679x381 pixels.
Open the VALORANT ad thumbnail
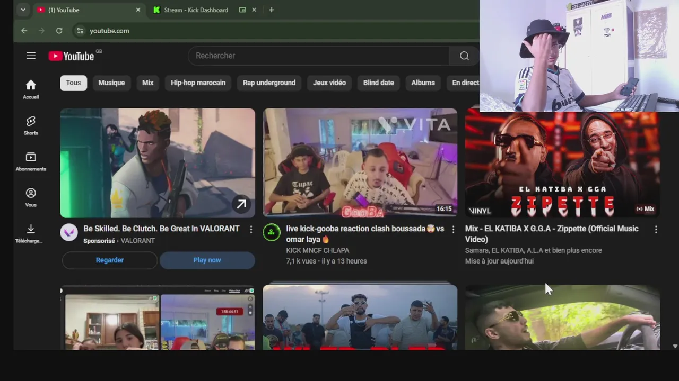158,163
